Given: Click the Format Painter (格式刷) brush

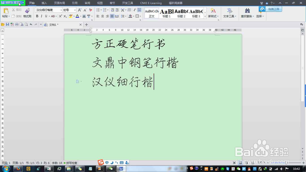Looking at the screenshot, I should [27, 11].
